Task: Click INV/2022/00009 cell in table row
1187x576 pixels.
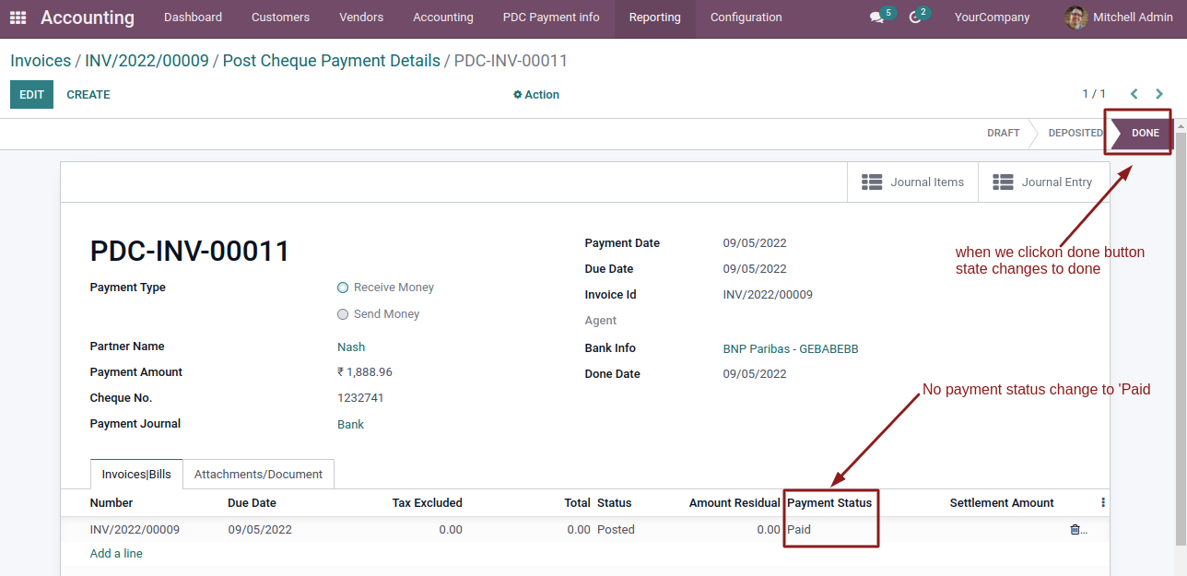Action: coord(135,530)
